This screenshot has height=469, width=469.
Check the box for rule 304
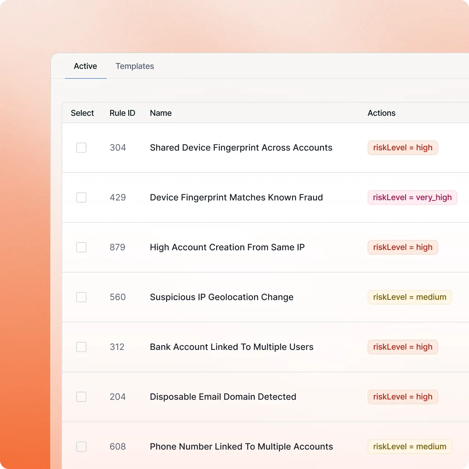[x=81, y=148]
